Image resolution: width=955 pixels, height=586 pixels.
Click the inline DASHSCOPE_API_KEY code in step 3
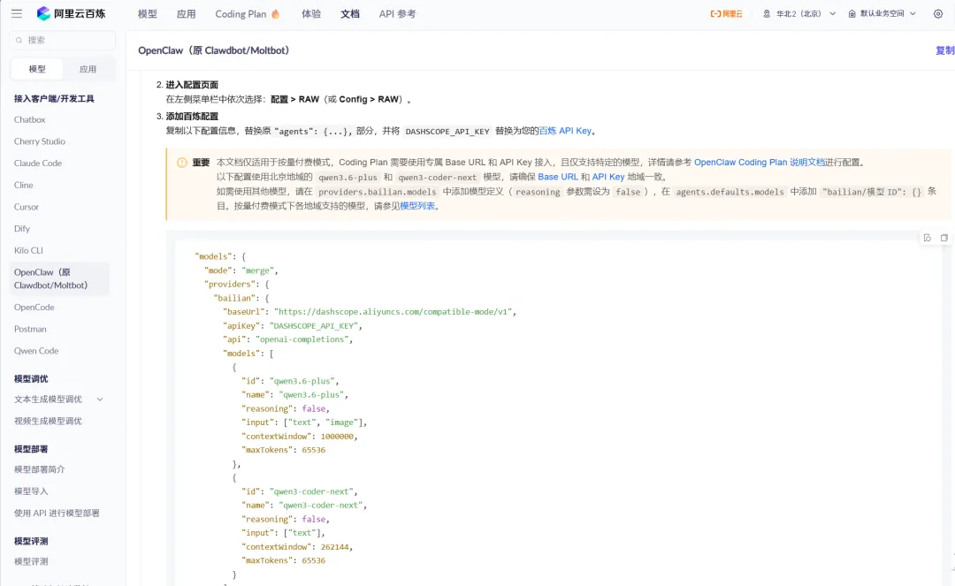447,132
